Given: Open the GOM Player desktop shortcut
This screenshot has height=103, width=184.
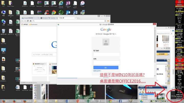Looking at the screenshot, I should pos(54,4).
